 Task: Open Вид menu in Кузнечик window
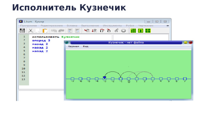(x=86, y=46)
